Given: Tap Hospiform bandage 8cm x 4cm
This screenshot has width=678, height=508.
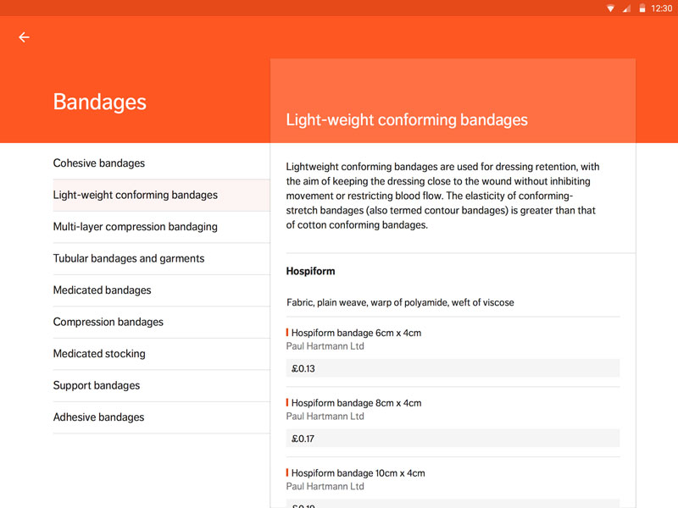Looking at the screenshot, I should tap(356, 403).
